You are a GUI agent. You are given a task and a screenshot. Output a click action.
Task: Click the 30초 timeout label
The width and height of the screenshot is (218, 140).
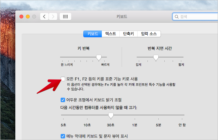click(111, 125)
